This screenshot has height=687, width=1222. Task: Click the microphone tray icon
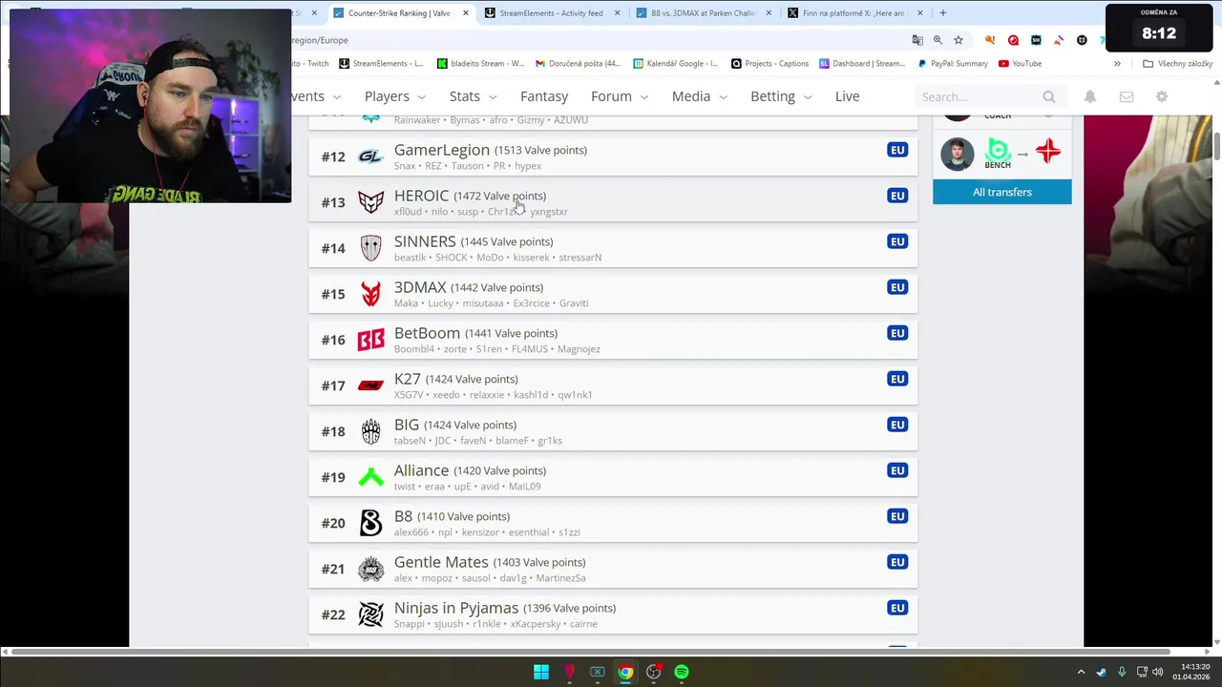[1122, 672]
